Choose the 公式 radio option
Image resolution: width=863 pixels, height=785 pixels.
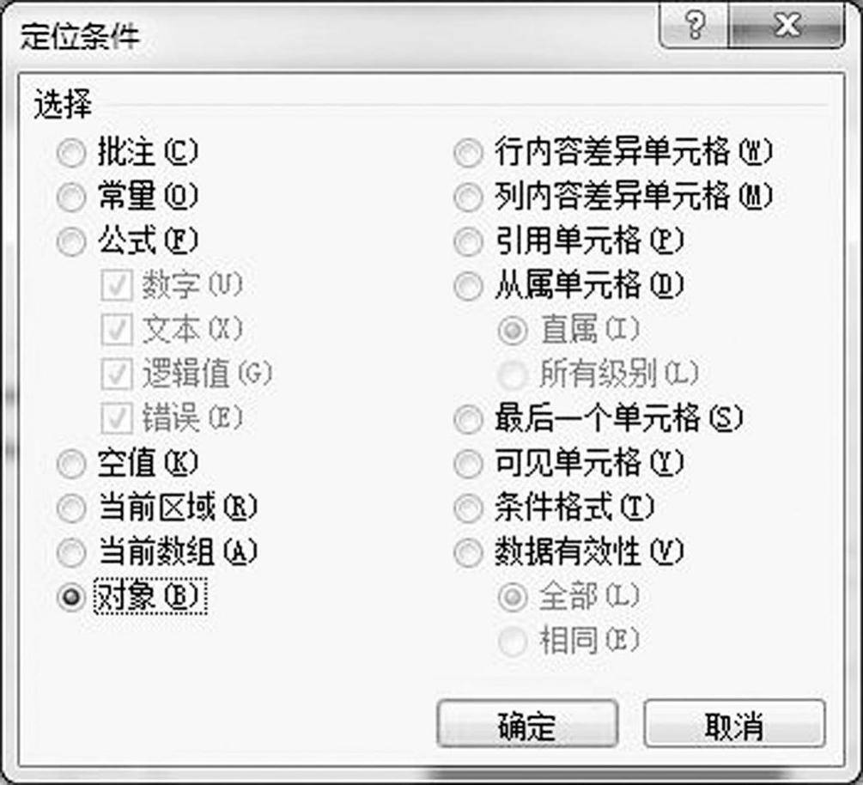(x=71, y=242)
